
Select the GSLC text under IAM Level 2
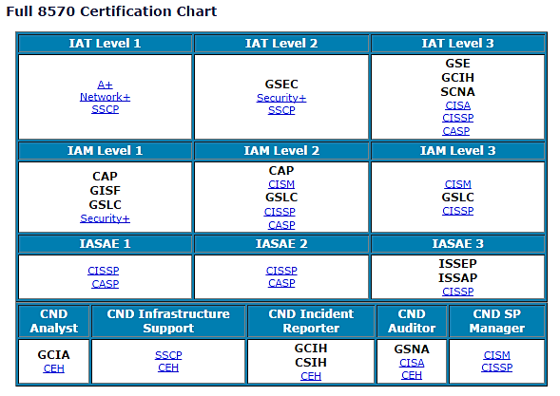[281, 198]
